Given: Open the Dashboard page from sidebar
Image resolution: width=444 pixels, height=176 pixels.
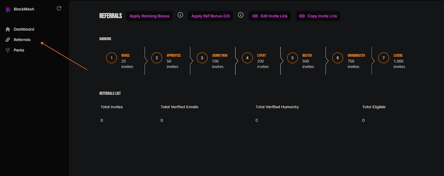Looking at the screenshot, I should point(24,29).
